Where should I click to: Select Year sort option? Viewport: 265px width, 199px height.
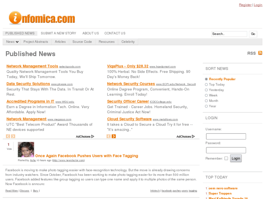(206, 106)
